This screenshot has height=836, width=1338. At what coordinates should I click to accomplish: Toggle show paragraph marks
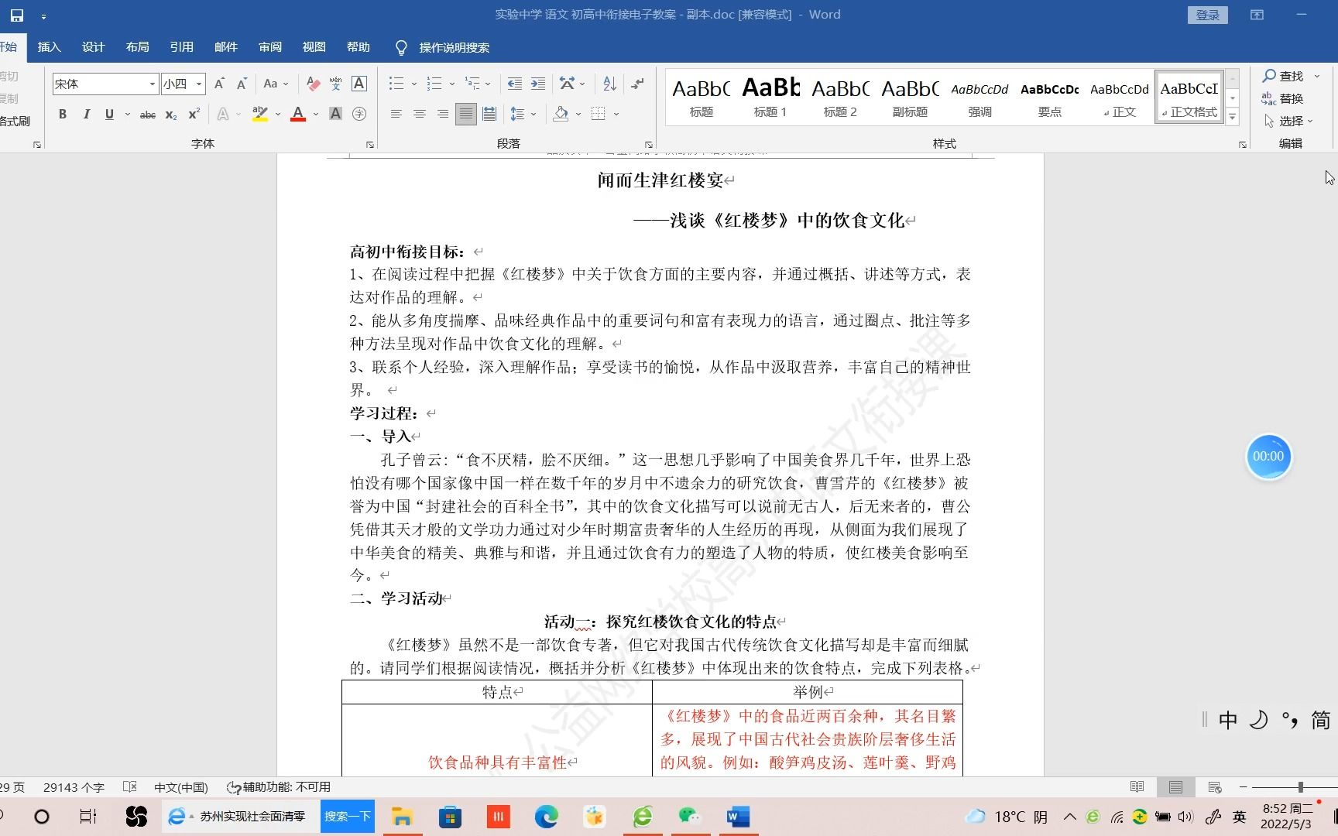click(637, 84)
